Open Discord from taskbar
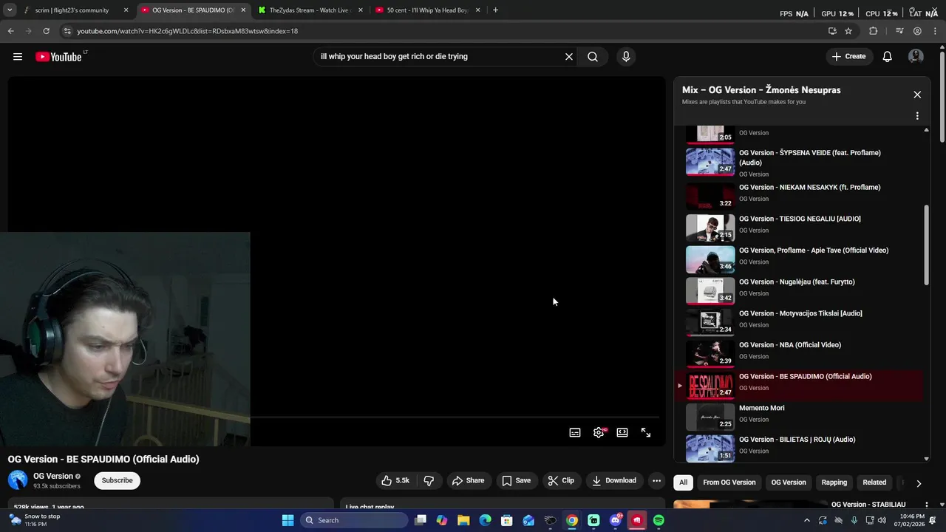The image size is (946, 532). tap(616, 520)
